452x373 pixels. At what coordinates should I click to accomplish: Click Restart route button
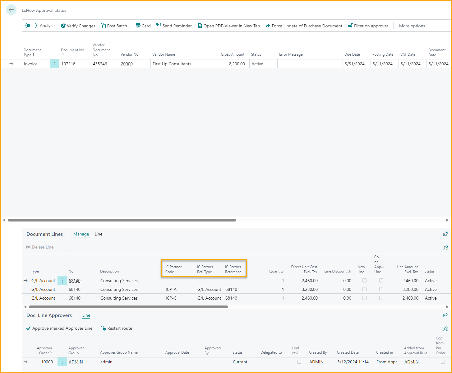tap(117, 328)
